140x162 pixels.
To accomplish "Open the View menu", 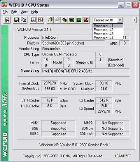I will click(24, 12).
